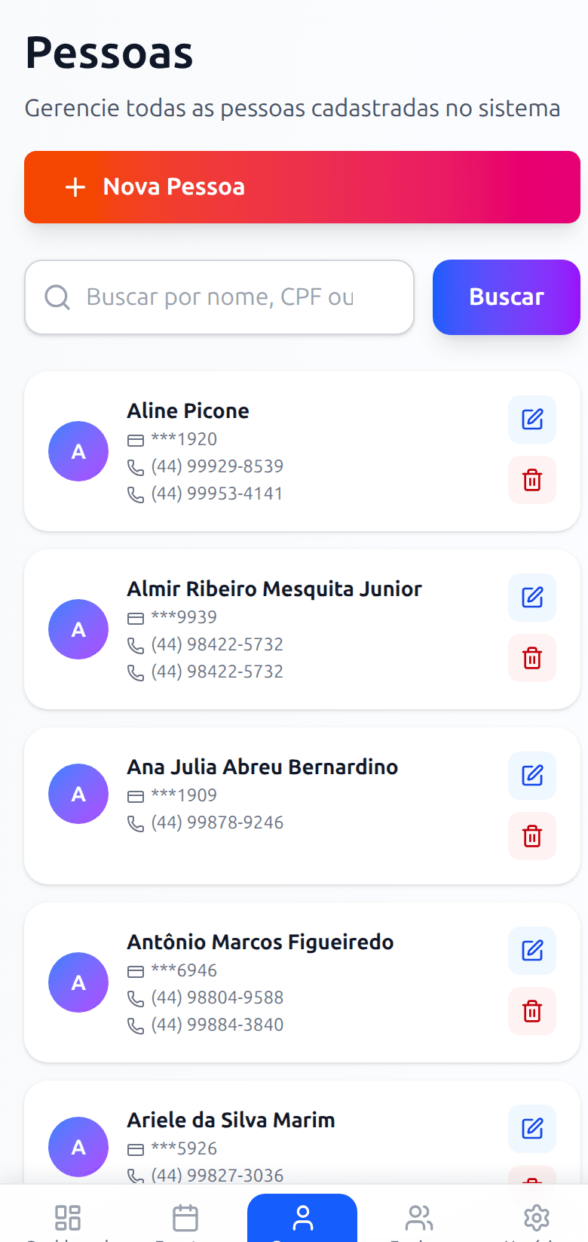Delete Almir Ribeiro Mesquita Junior
588x1242 pixels.
[x=532, y=658]
